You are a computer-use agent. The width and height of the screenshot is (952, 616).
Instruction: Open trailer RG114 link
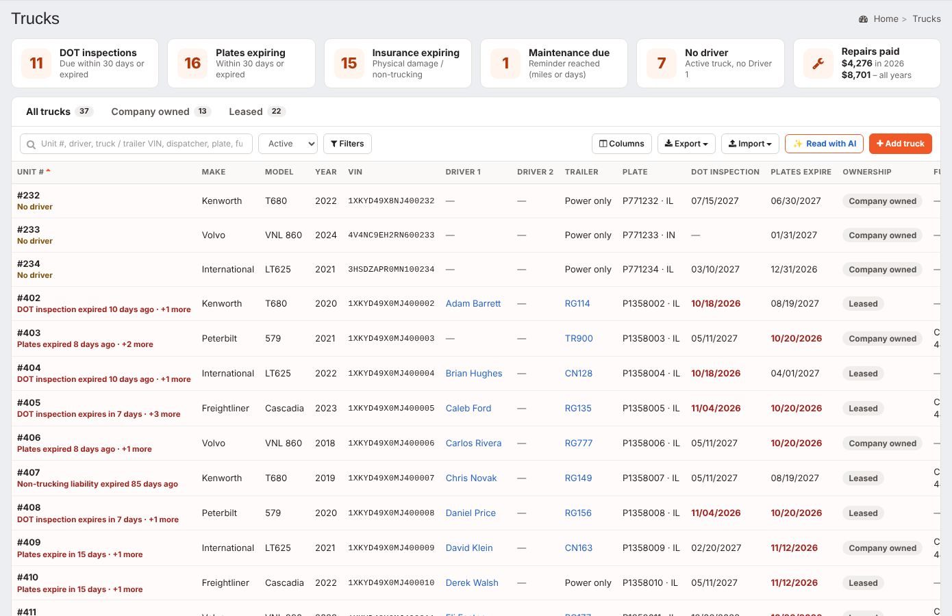click(x=577, y=303)
